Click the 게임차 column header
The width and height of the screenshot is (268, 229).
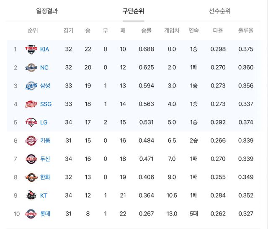pyautogui.click(x=172, y=31)
